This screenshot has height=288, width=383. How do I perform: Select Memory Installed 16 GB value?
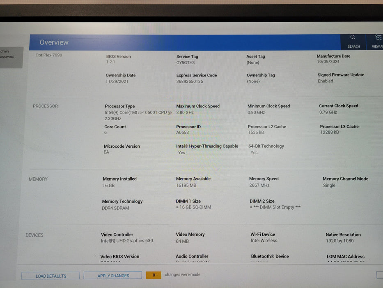tap(108, 186)
